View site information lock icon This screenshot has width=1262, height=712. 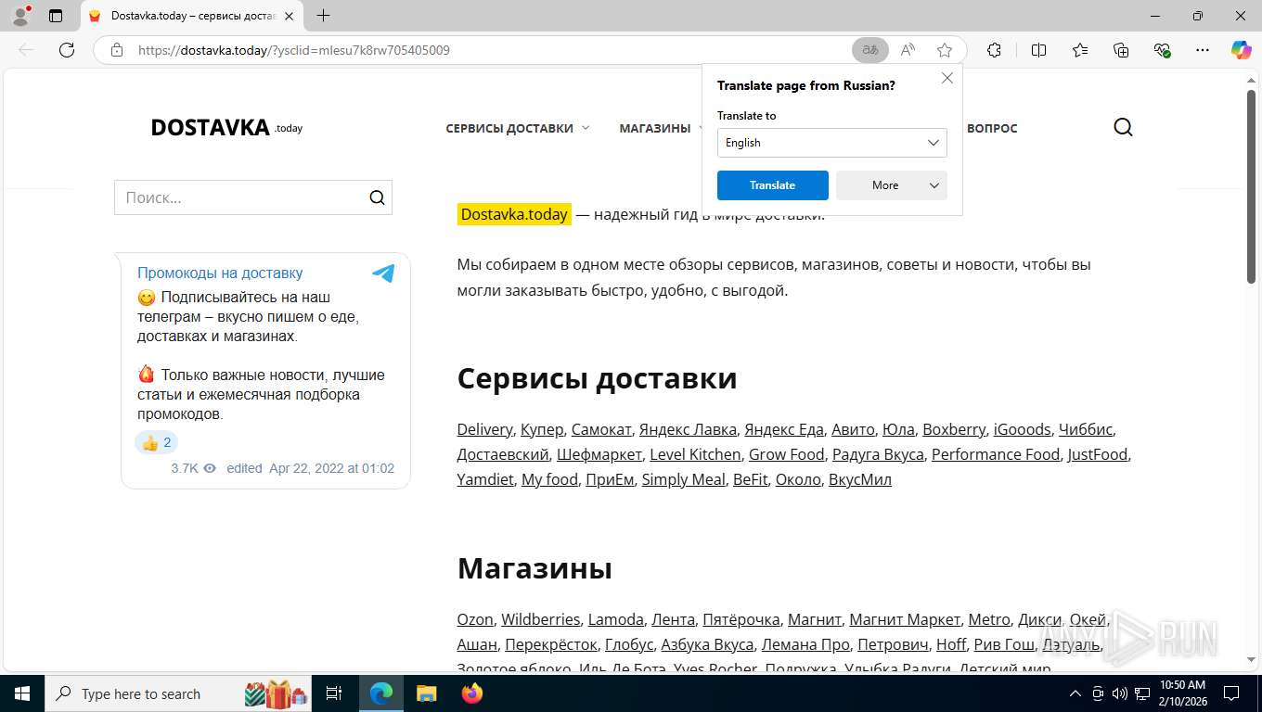(117, 50)
